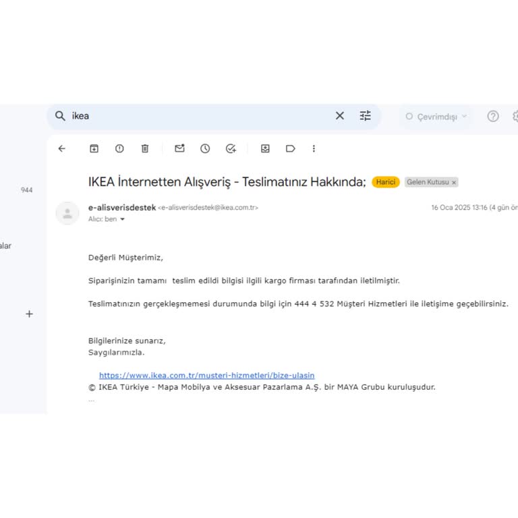
Task: Click sender name e-alisverisdestek
Action: pyautogui.click(x=122, y=208)
